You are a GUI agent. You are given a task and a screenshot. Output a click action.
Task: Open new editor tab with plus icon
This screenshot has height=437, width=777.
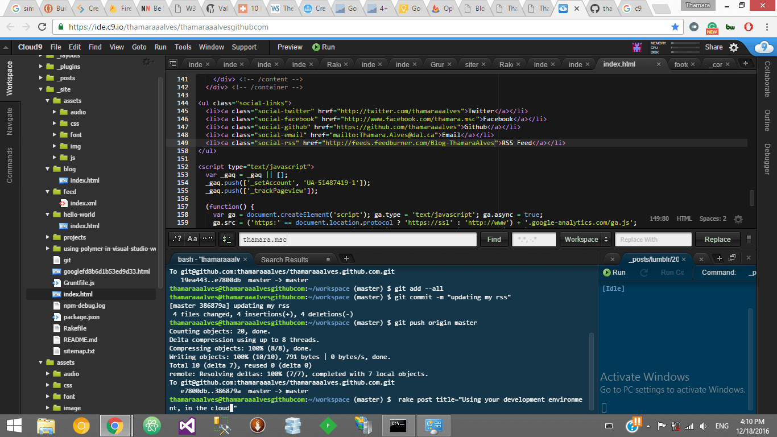click(x=745, y=64)
